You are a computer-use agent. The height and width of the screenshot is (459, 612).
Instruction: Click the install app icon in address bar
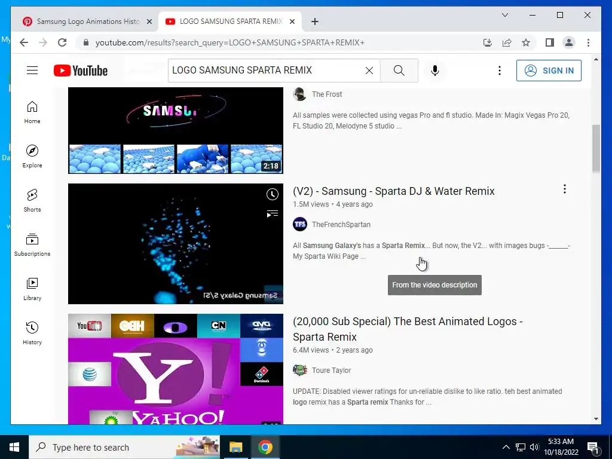tap(488, 42)
